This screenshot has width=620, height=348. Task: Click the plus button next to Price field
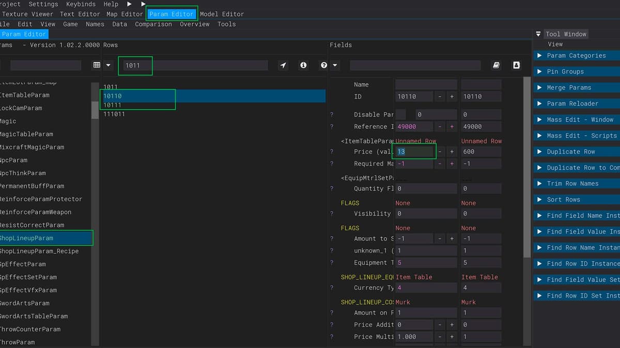(452, 152)
